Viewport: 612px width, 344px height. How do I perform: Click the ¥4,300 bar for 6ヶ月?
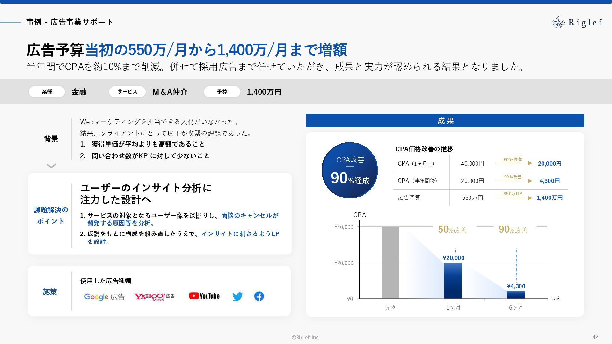[x=516, y=295]
